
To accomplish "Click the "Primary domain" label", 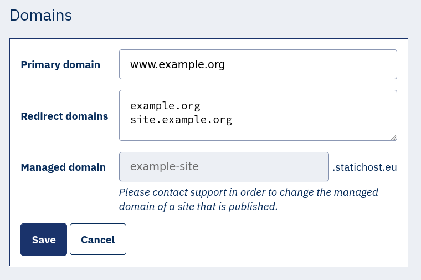I will pyautogui.click(x=60, y=65).
